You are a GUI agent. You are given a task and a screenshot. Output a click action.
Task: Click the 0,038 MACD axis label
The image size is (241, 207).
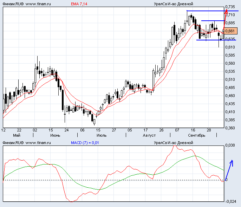tap(230, 145)
